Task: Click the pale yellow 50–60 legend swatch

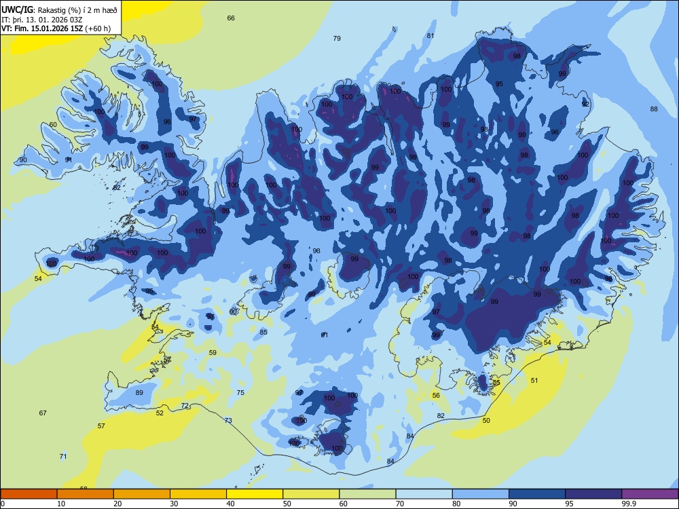Action: click(311, 494)
